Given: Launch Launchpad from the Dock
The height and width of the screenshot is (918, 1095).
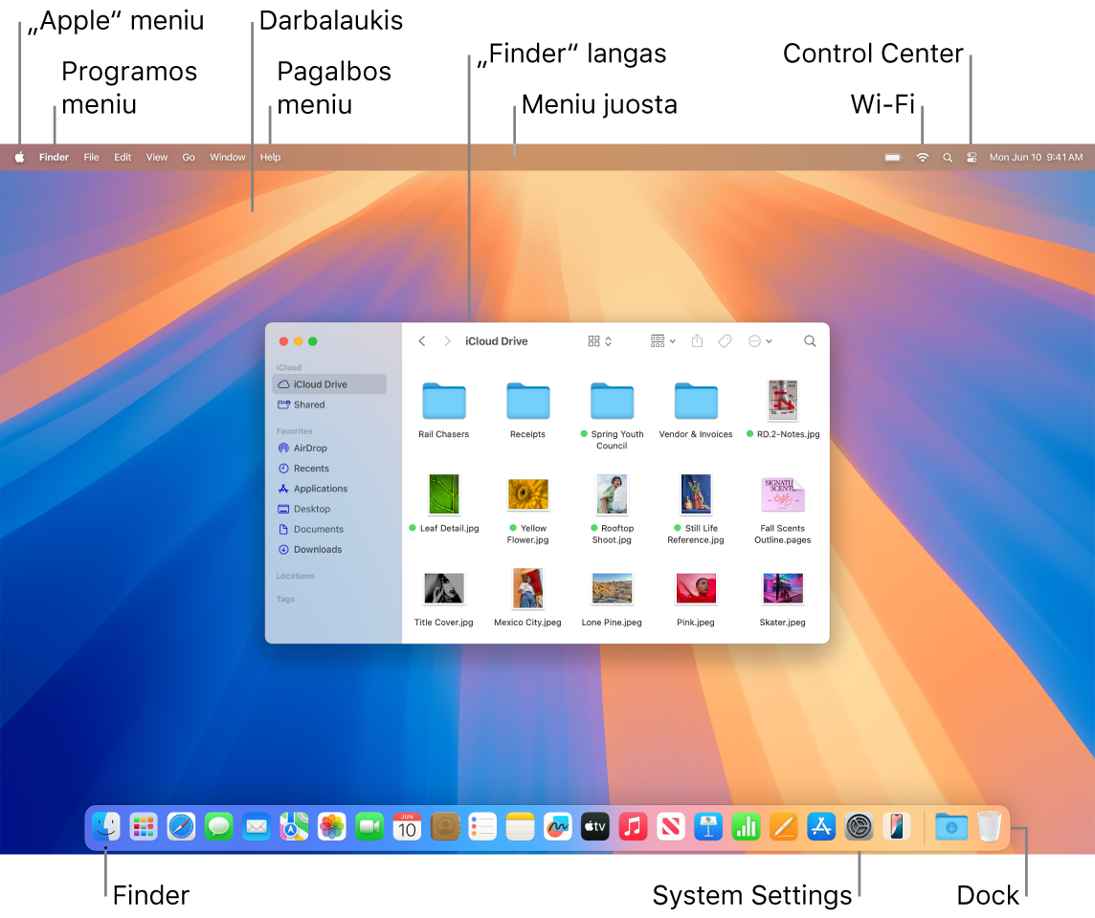Looking at the screenshot, I should [144, 827].
